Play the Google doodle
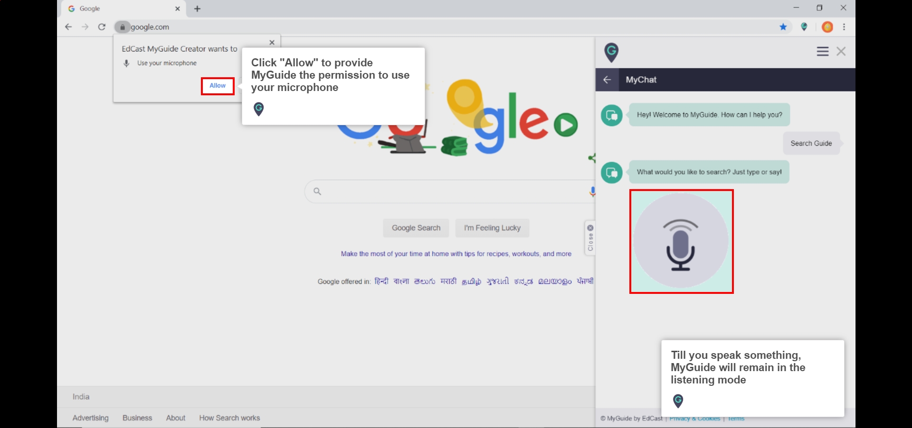The height and width of the screenshot is (428, 912). [565, 125]
